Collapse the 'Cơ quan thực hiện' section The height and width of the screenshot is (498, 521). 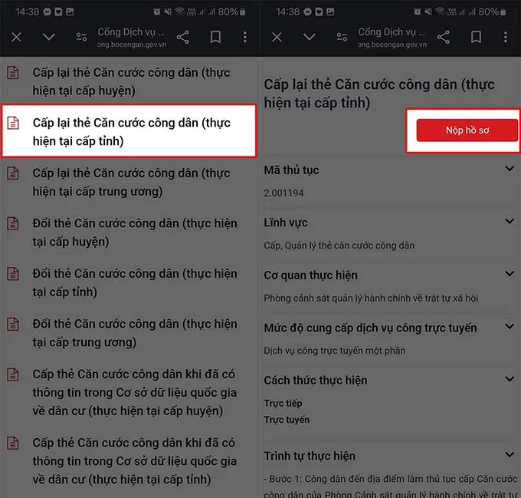510,274
